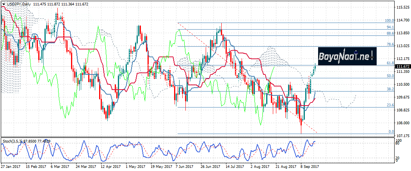Click the 88.6 Fibonacci level label

[x=389, y=33]
